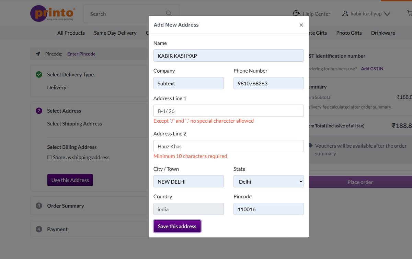Click the Address Line 1 field

(229, 111)
